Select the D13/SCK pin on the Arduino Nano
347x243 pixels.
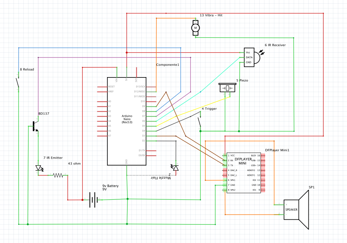pyautogui.click(x=140, y=87)
